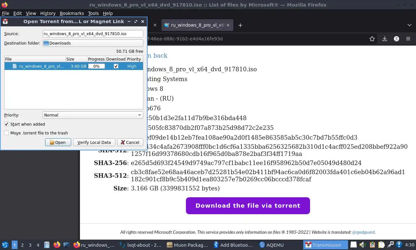This screenshot has width=416, height=250.
Task: Click the Transmission dialog window icon
Action: (5, 21)
